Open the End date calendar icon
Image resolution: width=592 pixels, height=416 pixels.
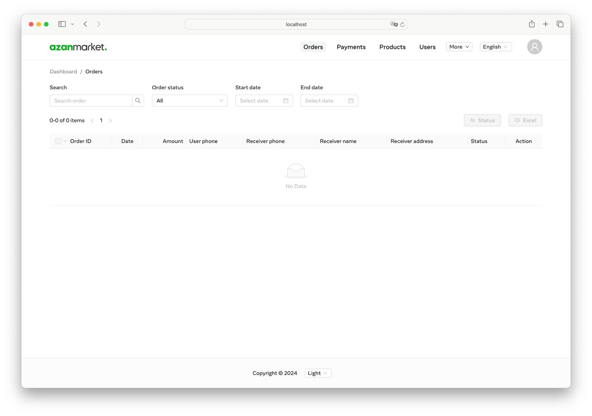click(x=351, y=100)
